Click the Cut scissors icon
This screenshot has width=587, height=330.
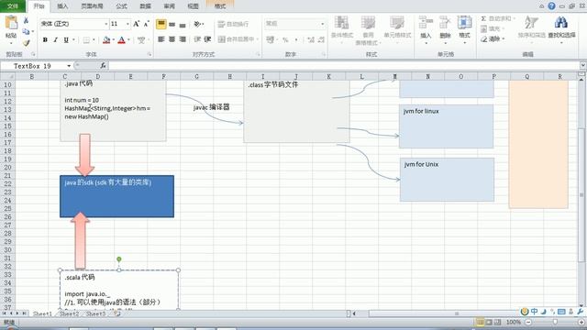pyautogui.click(x=27, y=20)
